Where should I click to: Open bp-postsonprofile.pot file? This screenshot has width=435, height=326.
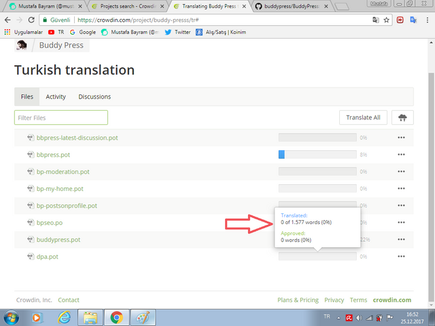pyautogui.click(x=67, y=206)
